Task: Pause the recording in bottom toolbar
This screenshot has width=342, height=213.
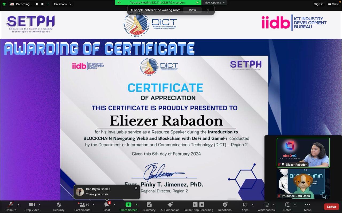Action: (195, 204)
